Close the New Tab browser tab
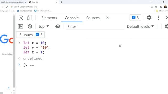 (x=56, y=2)
